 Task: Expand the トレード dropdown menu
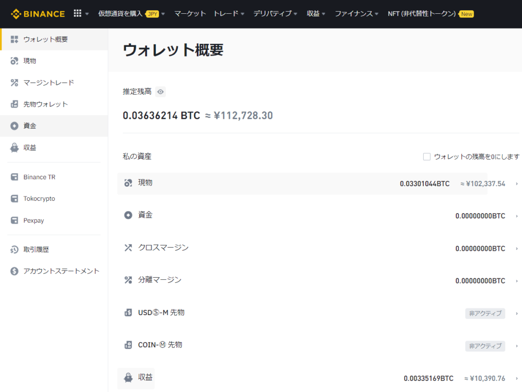[x=229, y=14]
